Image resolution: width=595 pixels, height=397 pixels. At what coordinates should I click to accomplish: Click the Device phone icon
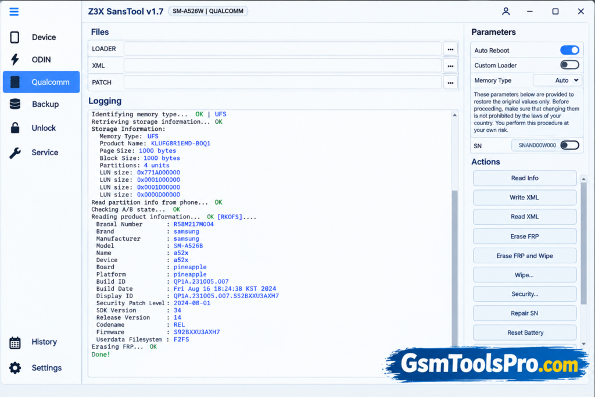tap(15, 37)
